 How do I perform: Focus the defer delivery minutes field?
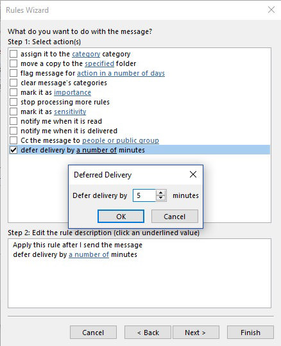coord(144,195)
